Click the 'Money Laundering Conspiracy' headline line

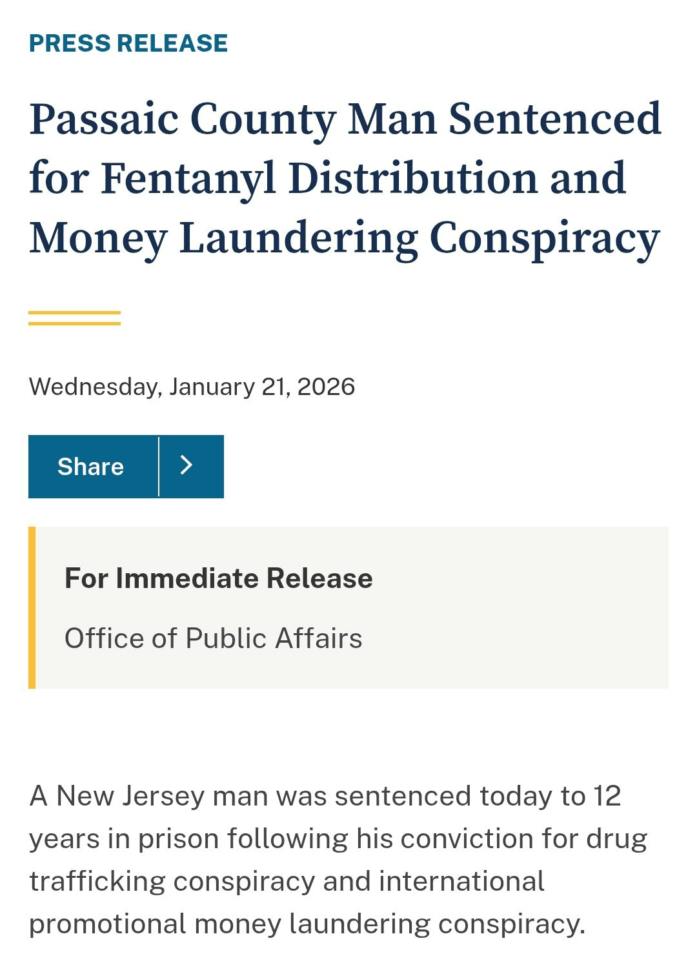pos(345,238)
